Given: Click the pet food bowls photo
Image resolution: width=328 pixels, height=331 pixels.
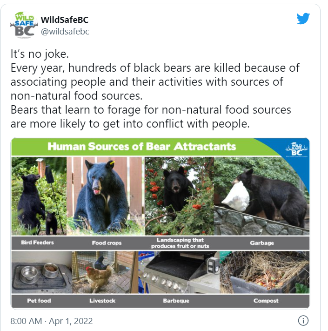Looking at the screenshot, I should pyautogui.click(x=42, y=272).
